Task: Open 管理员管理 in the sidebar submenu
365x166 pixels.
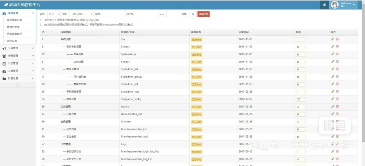Action: click(x=13, y=27)
